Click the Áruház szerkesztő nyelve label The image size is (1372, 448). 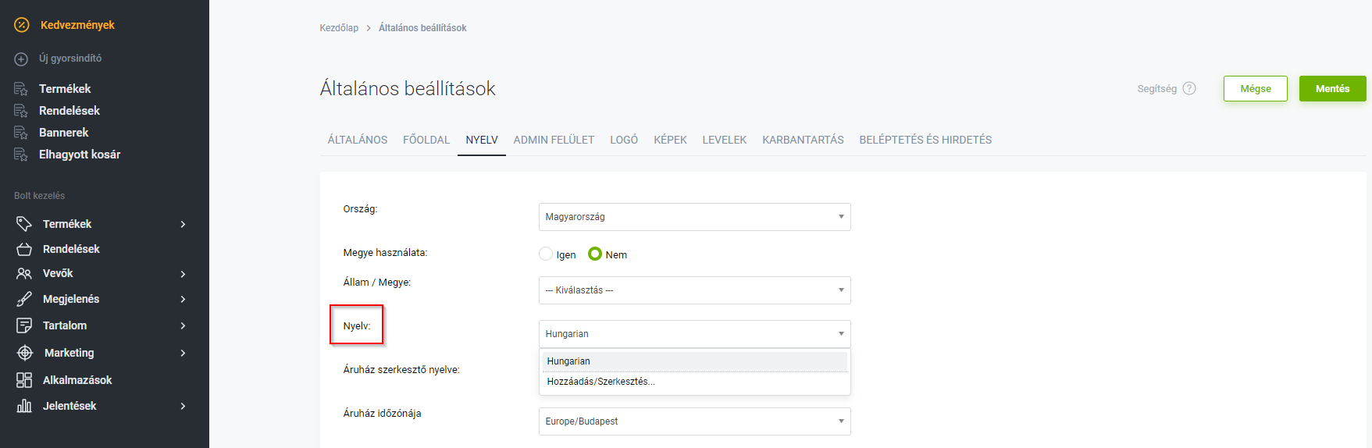click(x=401, y=370)
